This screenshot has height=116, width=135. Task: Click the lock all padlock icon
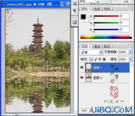tap(104, 59)
